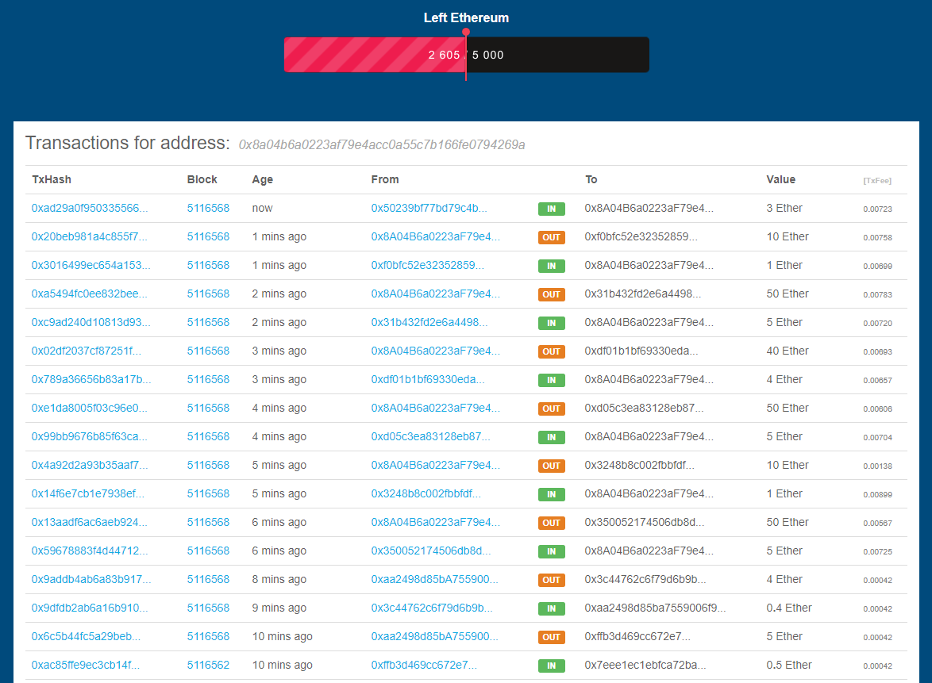Open transaction hash 0x9addb4ab6a83b917...
932x683 pixels.
(x=91, y=579)
